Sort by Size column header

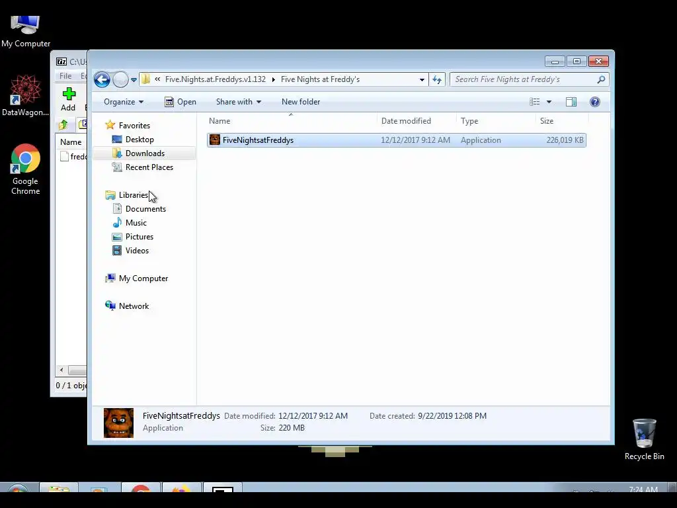(x=562, y=121)
